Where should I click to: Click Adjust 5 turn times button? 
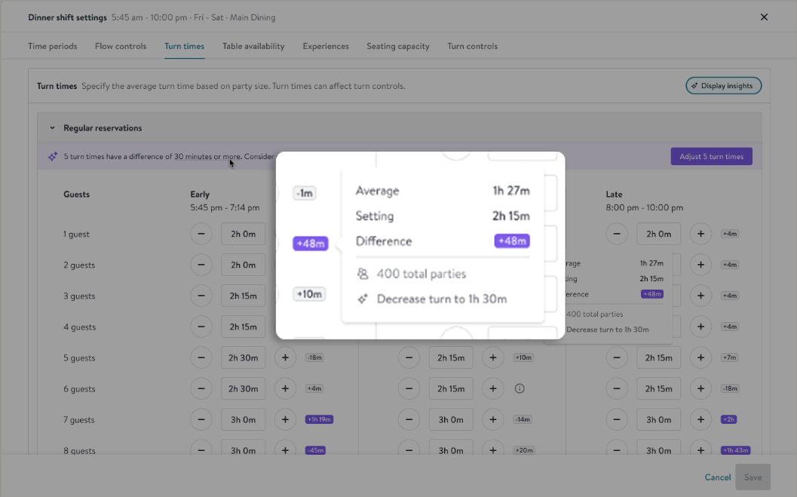[x=712, y=157]
